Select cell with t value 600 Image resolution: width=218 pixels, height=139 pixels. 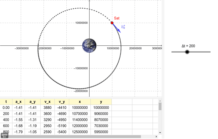point(6,126)
